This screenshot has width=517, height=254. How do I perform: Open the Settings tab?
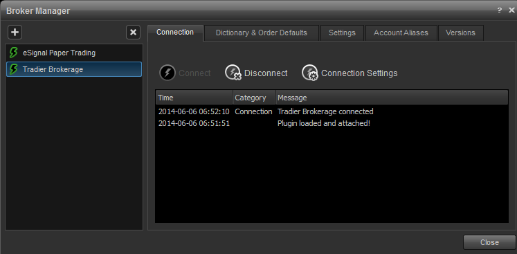[x=343, y=33]
